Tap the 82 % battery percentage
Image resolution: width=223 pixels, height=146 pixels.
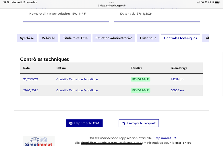point(211,2)
